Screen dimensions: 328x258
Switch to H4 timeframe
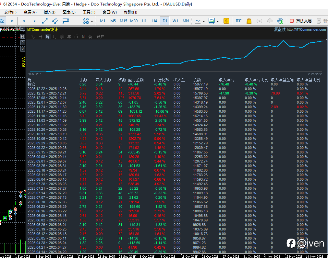[154, 21]
